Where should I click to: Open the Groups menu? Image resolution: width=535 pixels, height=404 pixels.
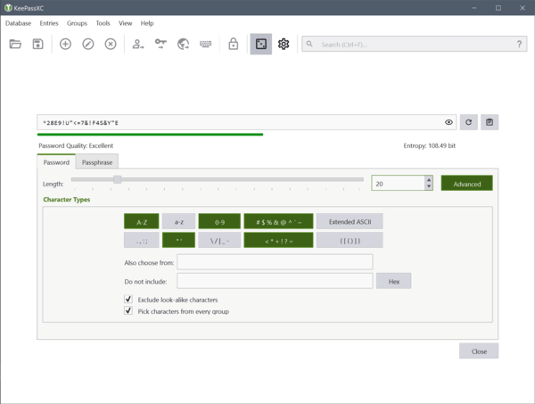point(77,23)
